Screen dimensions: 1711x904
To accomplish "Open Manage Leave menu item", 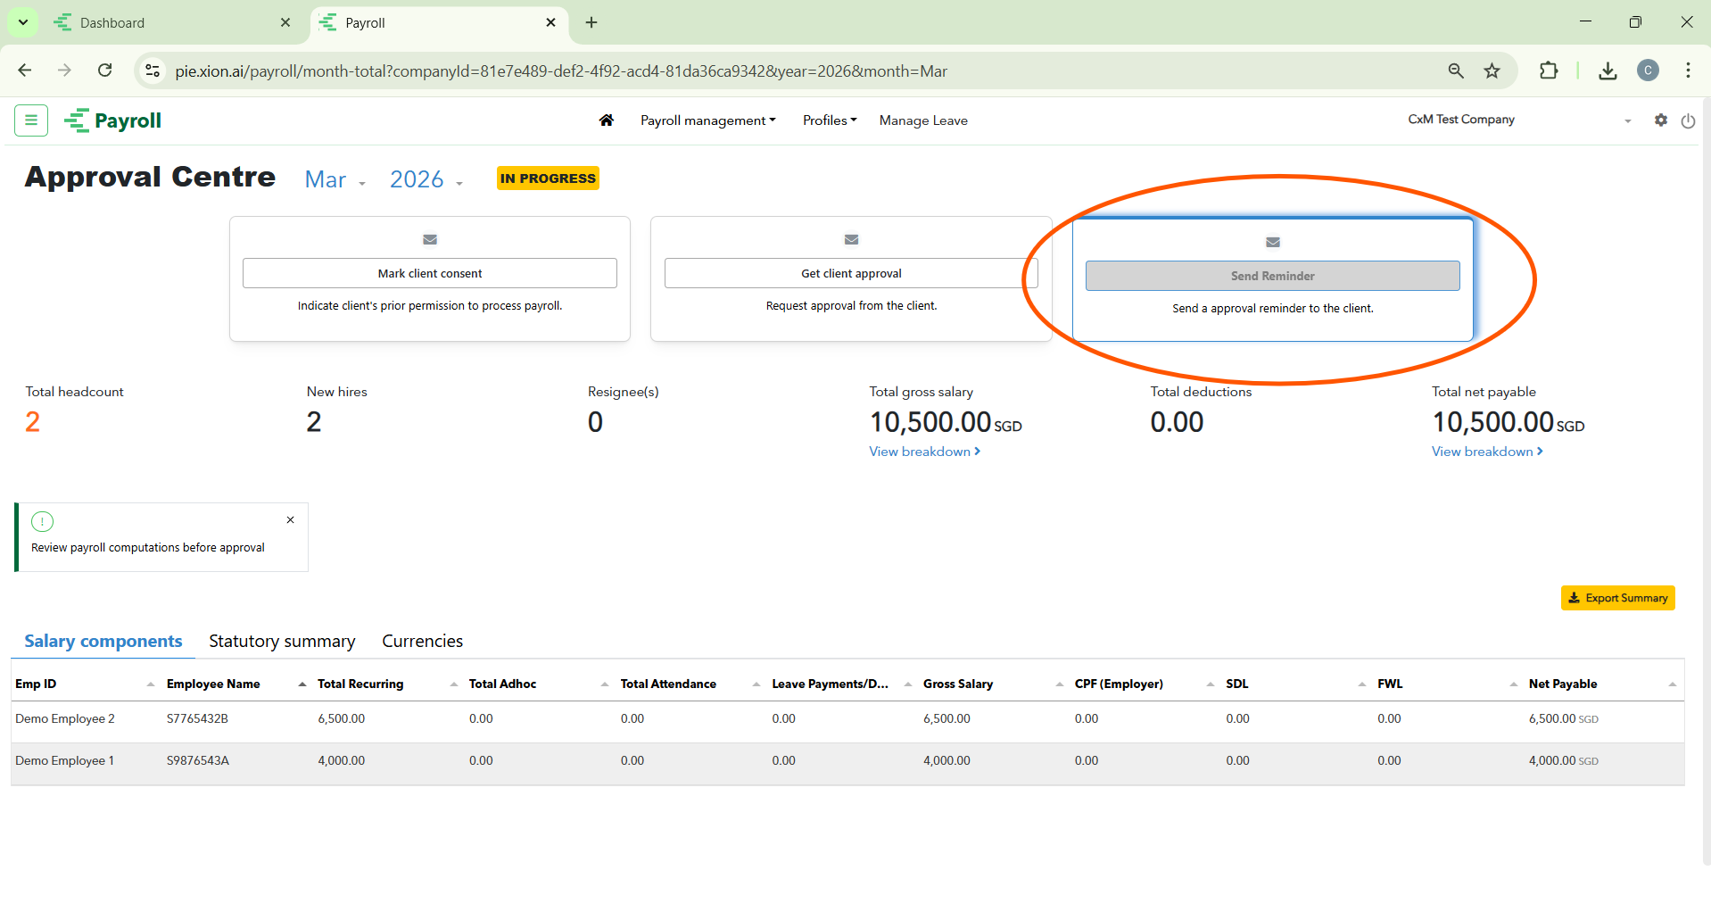I will (x=923, y=120).
